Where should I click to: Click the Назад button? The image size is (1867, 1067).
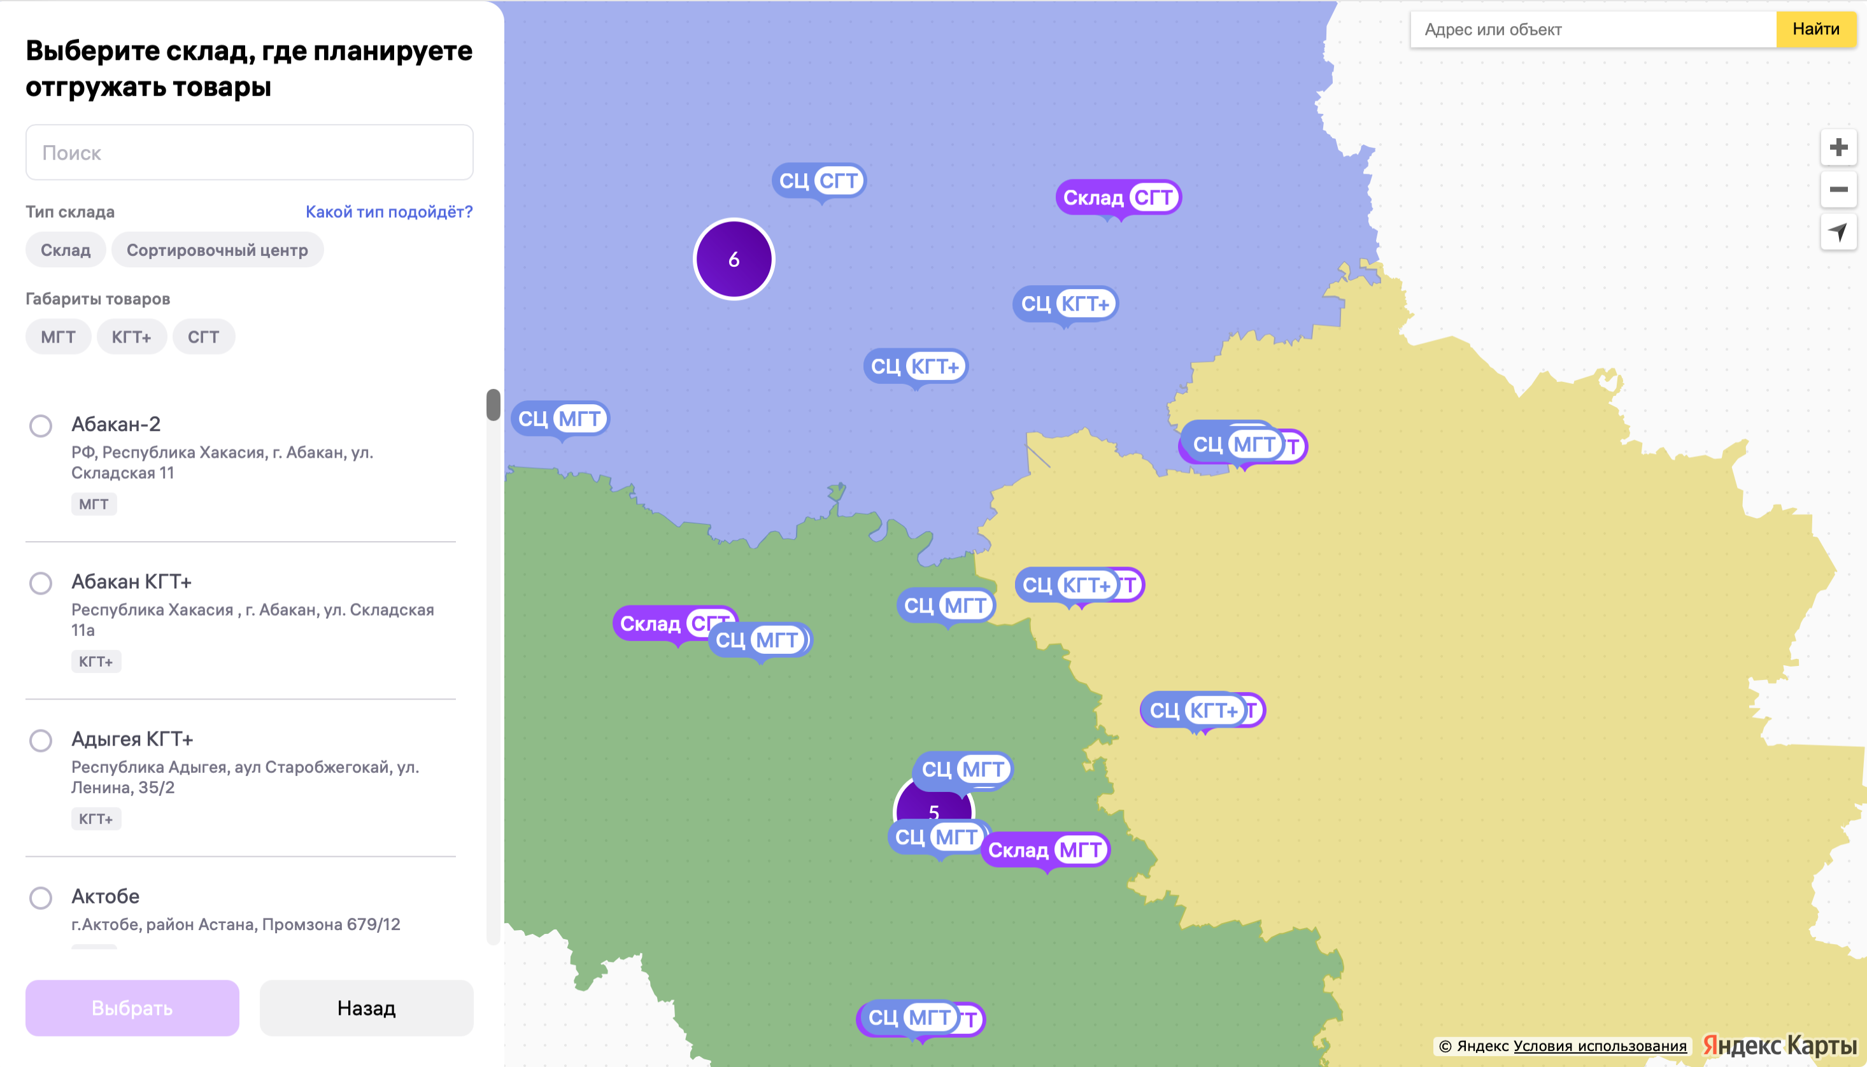366,1008
